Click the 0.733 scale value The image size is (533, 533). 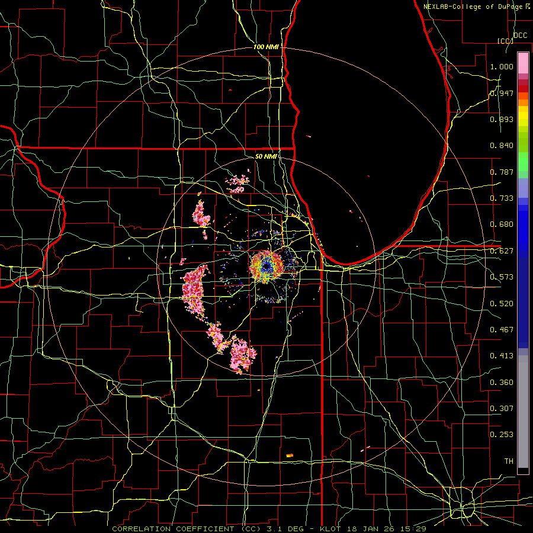pyautogui.click(x=502, y=198)
